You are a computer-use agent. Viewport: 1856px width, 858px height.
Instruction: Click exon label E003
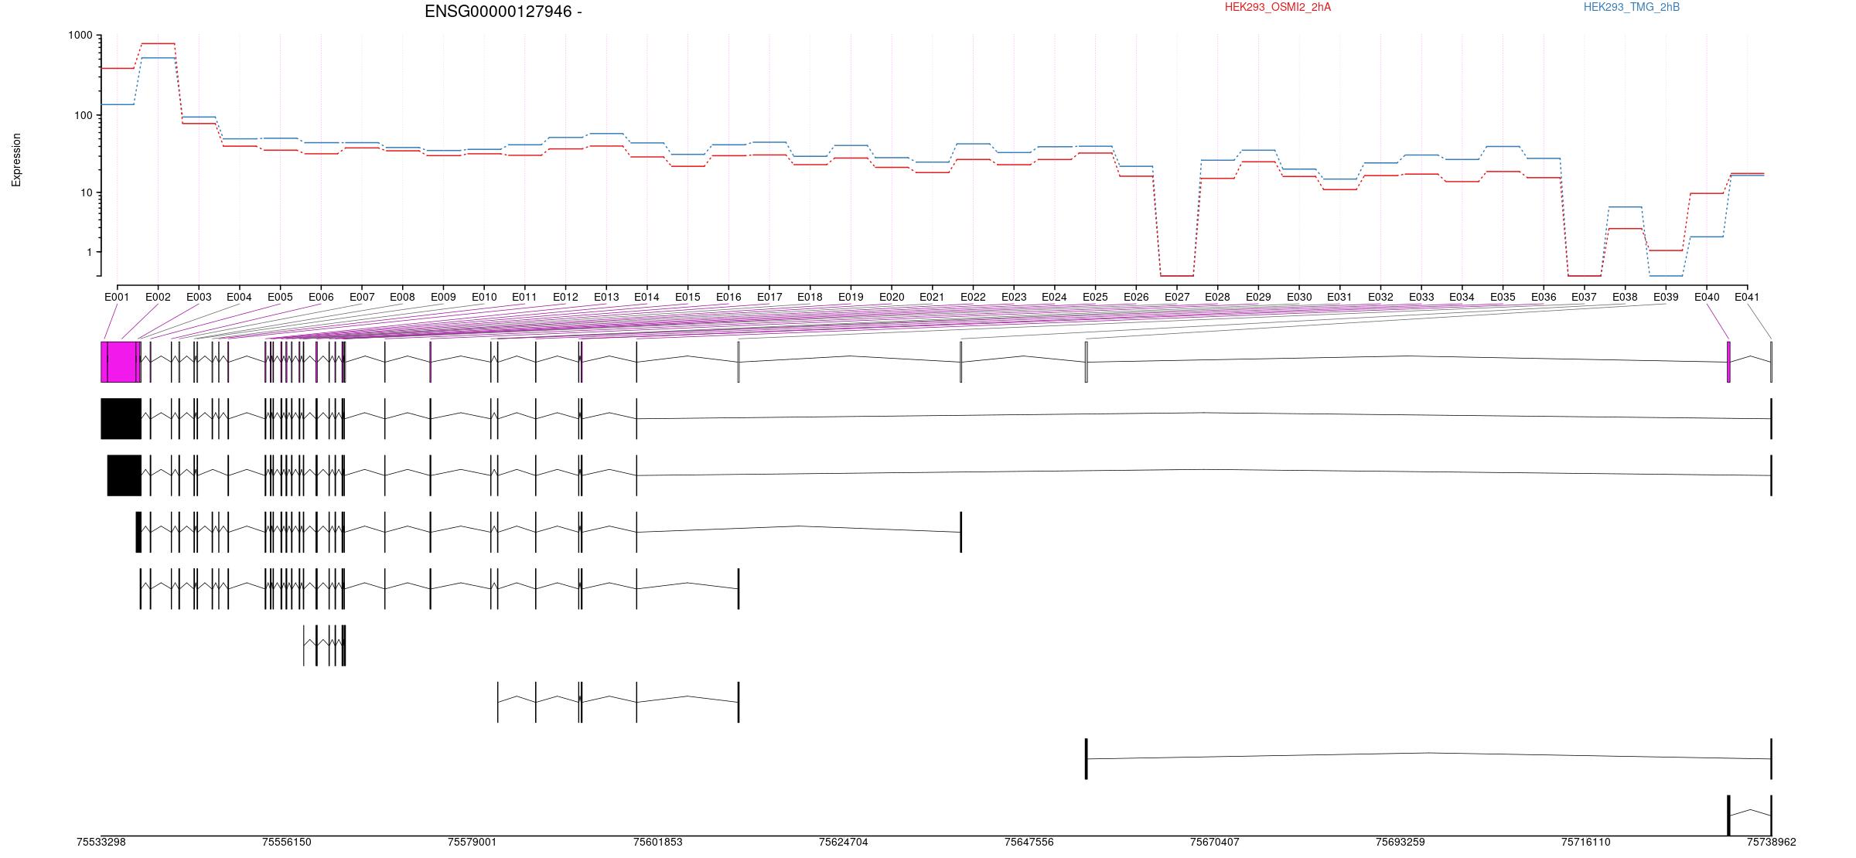[199, 297]
